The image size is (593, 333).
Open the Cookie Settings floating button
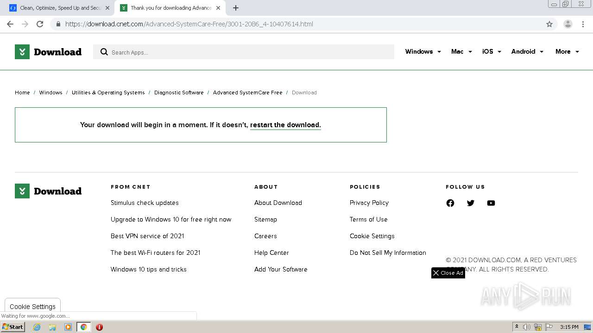tap(32, 306)
